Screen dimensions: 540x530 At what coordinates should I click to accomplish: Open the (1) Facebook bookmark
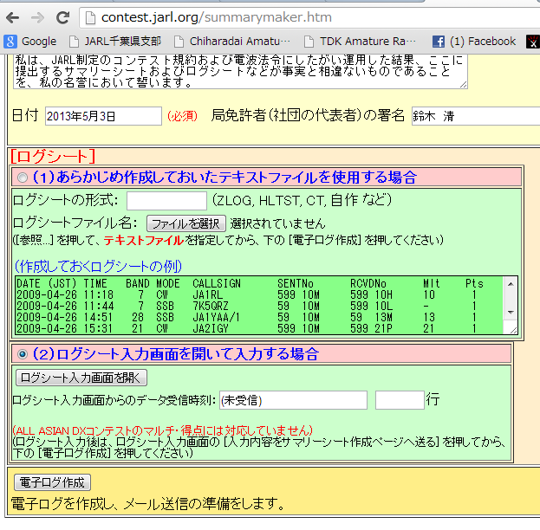click(474, 42)
